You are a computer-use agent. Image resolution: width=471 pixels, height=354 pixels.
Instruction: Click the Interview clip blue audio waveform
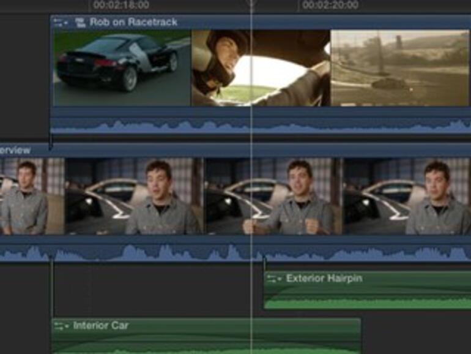click(184, 252)
